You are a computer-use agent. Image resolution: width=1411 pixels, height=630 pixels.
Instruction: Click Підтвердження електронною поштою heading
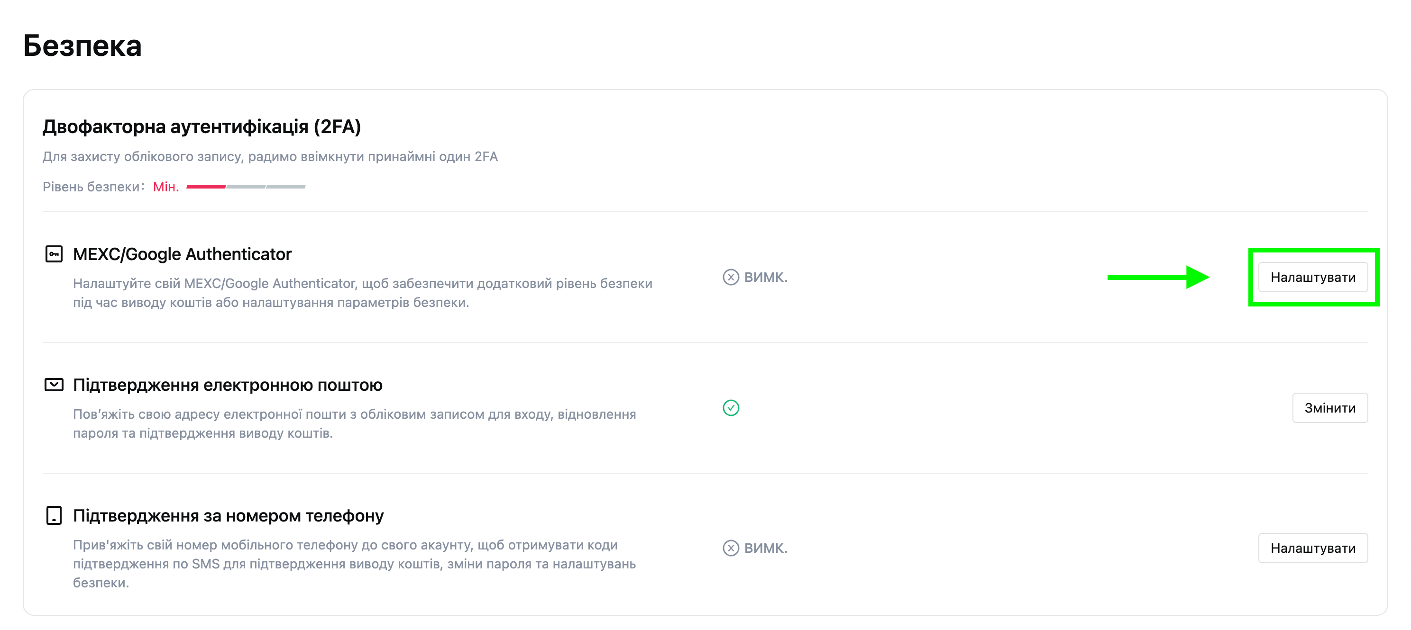pyautogui.click(x=227, y=385)
